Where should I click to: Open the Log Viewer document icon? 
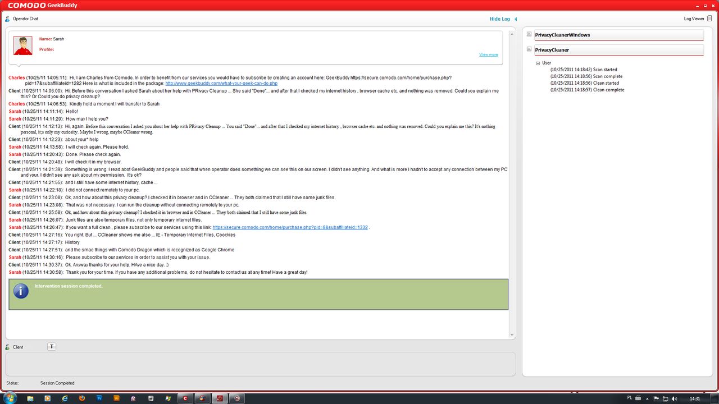pos(709,19)
